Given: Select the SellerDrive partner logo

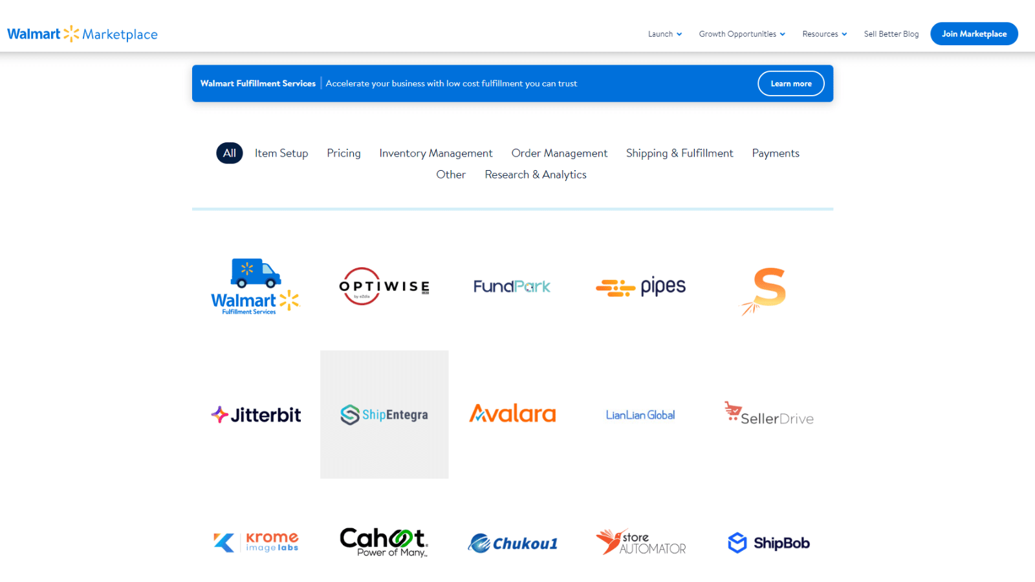Looking at the screenshot, I should [768, 414].
